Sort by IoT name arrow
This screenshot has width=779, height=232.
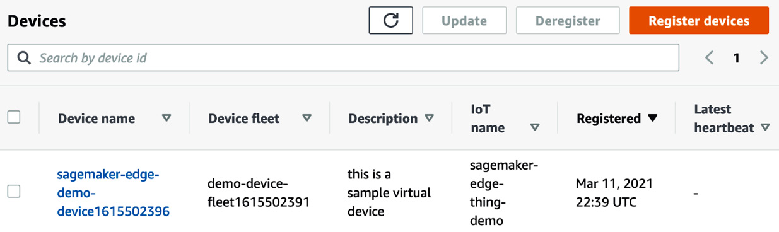[x=535, y=127]
